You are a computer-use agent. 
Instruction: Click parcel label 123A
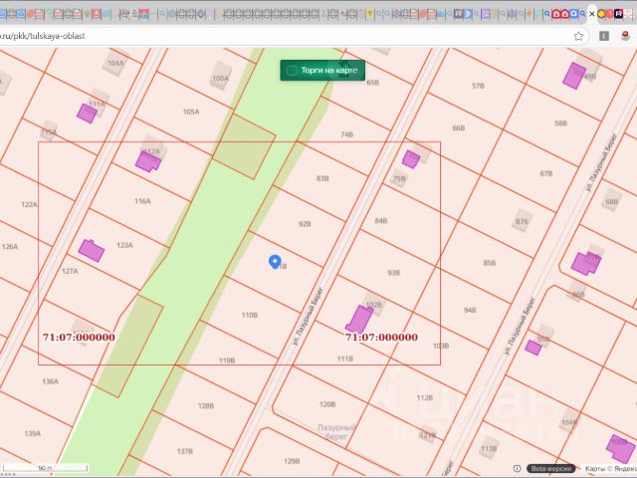coord(124,245)
